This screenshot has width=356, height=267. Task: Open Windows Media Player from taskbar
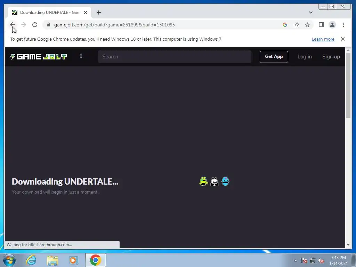click(x=74, y=260)
